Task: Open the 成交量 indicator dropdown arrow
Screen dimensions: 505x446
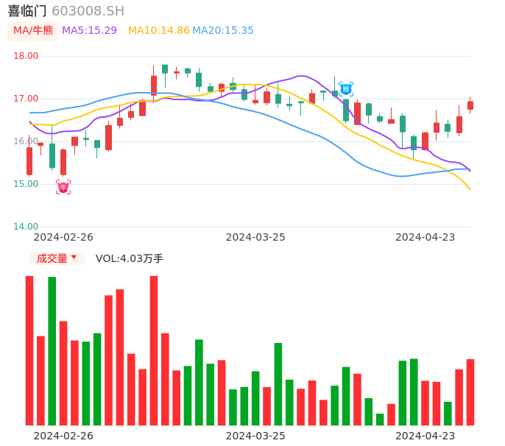Action: [74, 258]
